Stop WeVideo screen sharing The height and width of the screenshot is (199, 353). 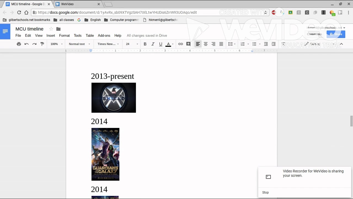(x=265, y=192)
